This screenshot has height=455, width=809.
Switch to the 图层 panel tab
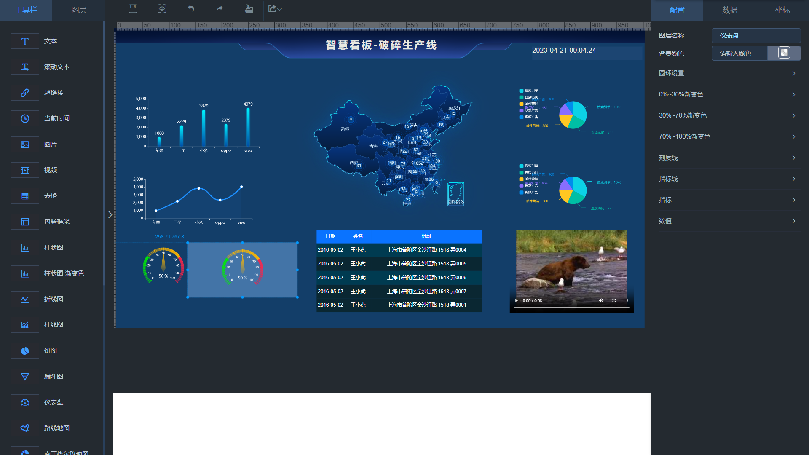(78, 10)
